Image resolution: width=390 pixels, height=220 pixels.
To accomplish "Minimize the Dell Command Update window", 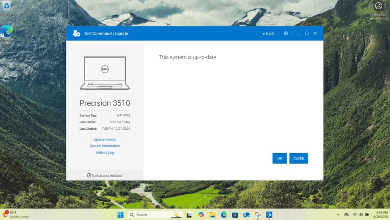I will tap(299, 33).
